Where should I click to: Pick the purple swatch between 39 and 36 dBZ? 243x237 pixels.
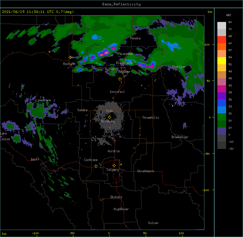tap(222, 96)
